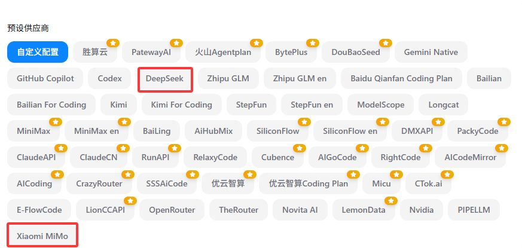The image size is (522, 248).
Task: Choose the Cubence provider
Action: tap(277, 157)
